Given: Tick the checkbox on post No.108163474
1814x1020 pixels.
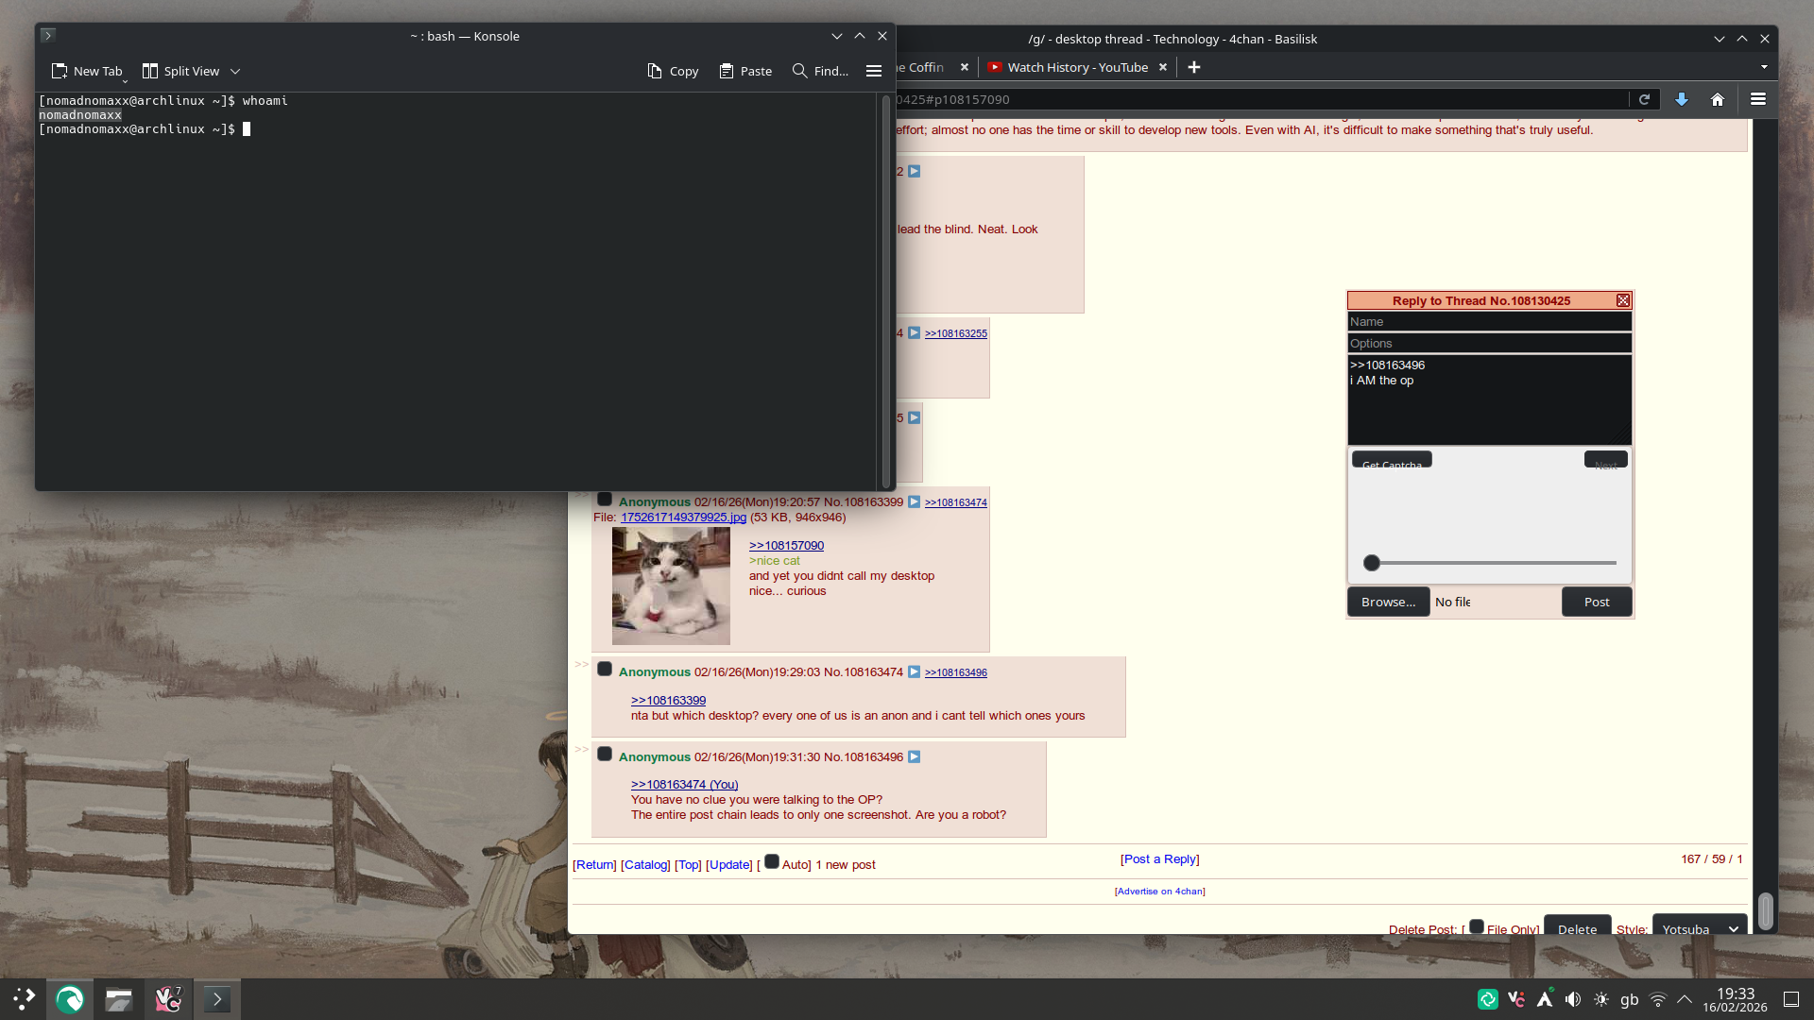Looking at the screenshot, I should click(605, 670).
